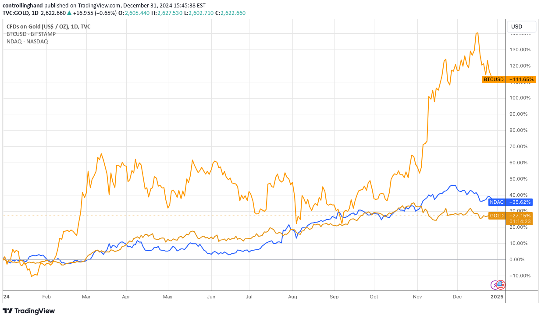Click the TradingView logo at bottom left

[x=29, y=311]
